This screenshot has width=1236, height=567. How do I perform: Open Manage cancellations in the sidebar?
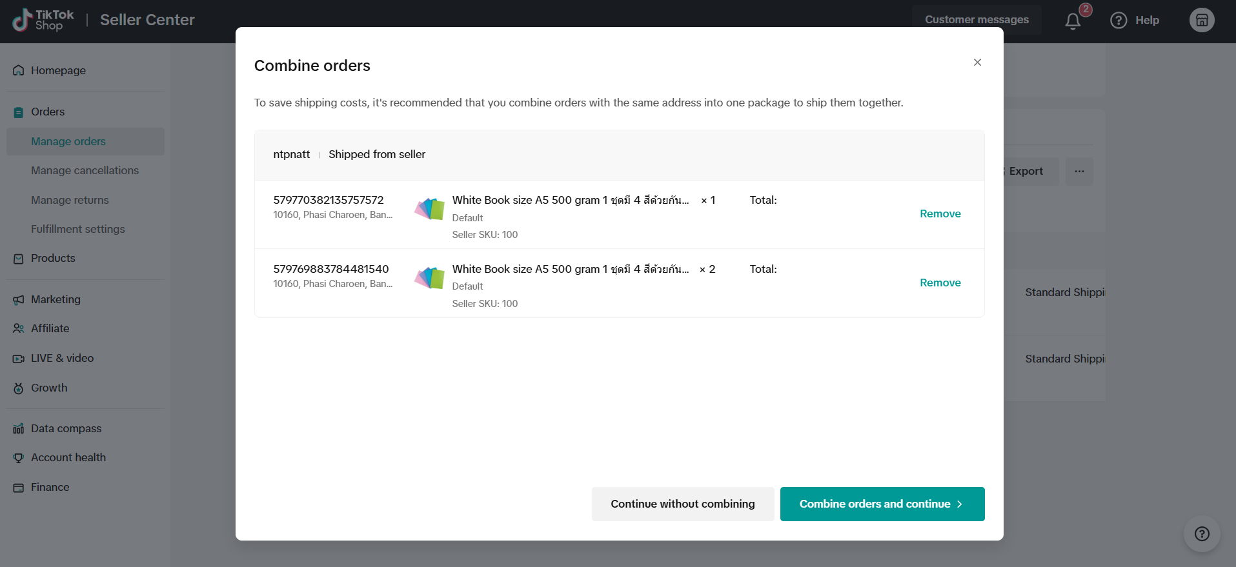coord(85,170)
